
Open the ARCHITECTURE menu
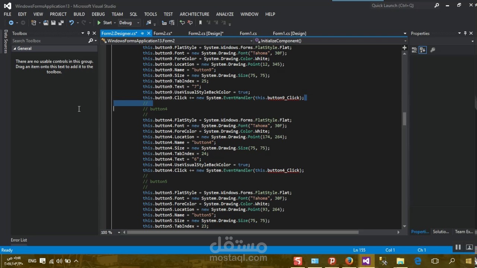click(x=195, y=14)
